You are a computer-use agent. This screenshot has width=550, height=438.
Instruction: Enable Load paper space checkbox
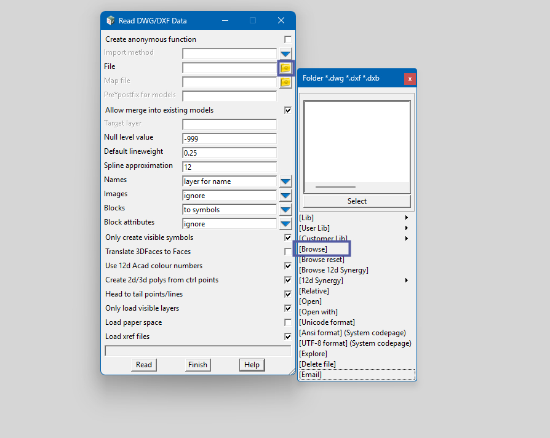[x=288, y=322]
